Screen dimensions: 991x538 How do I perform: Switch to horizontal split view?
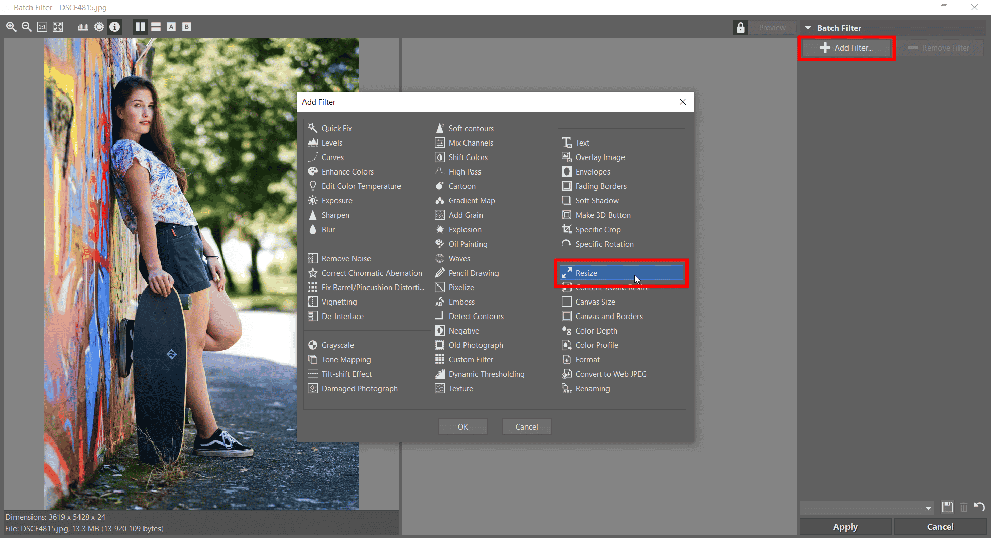pos(156,27)
